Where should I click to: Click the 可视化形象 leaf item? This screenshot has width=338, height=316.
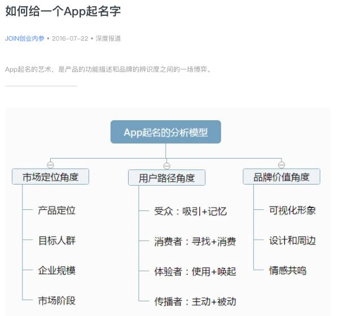[x=292, y=210]
